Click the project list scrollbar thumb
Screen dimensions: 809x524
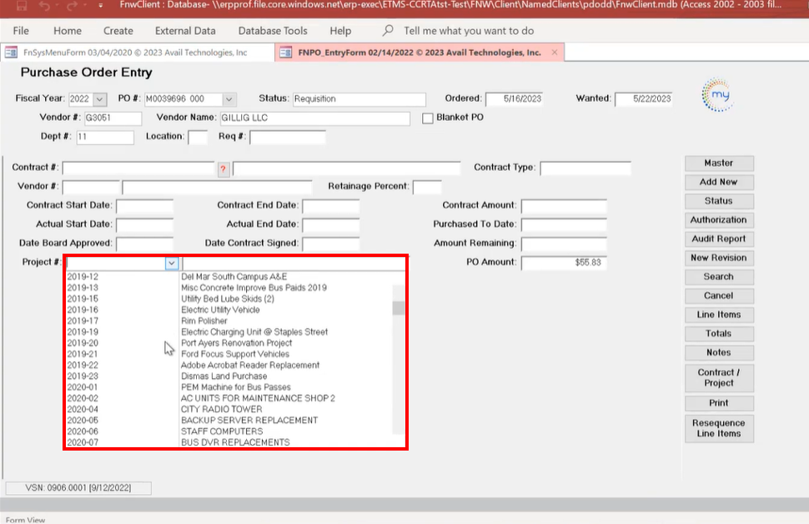[x=399, y=308]
